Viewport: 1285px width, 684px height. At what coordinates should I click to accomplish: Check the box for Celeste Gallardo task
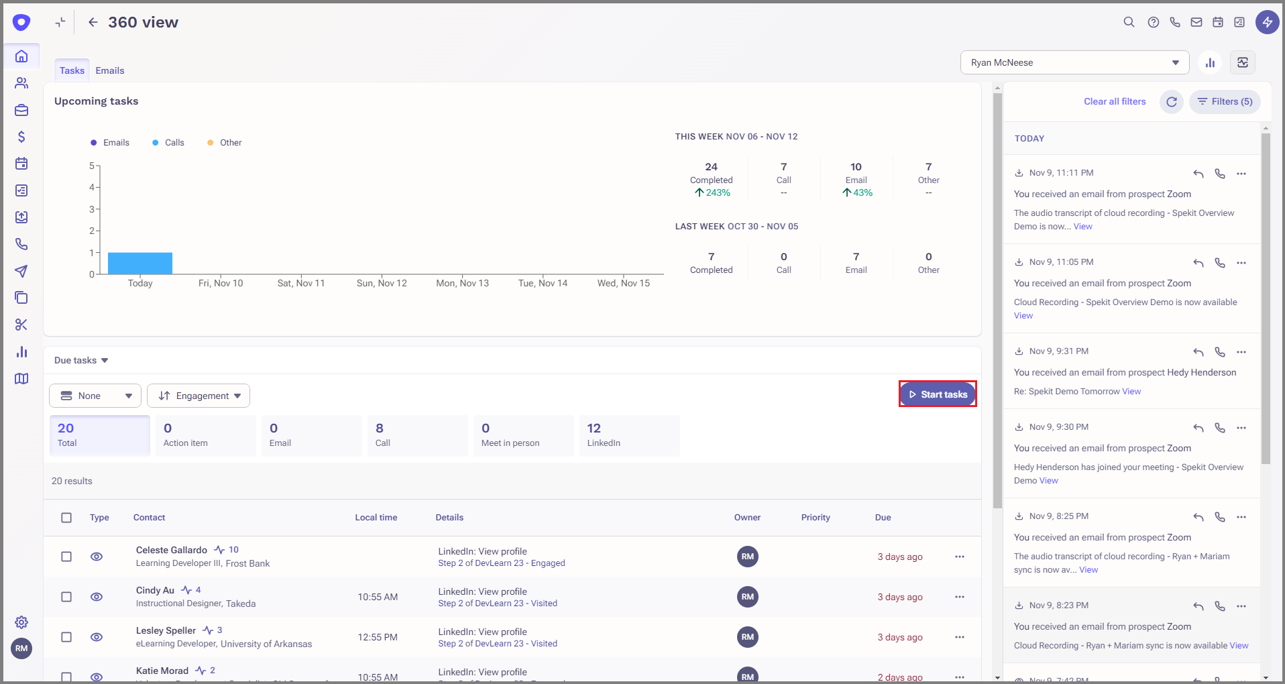tap(66, 557)
